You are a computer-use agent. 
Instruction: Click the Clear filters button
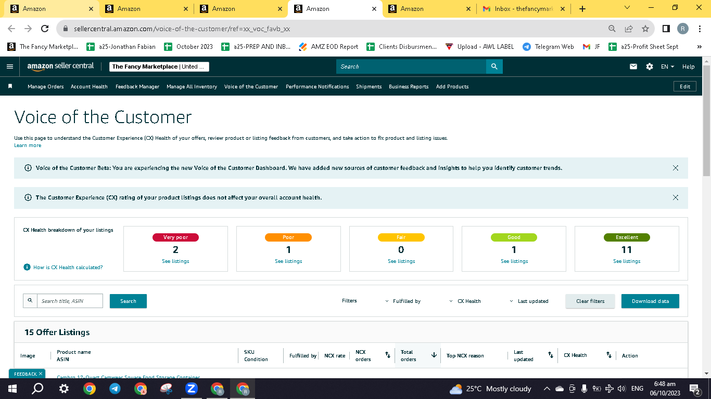pyautogui.click(x=590, y=301)
